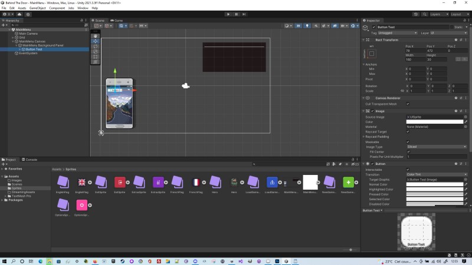Collapse MainMenu Canvas in Hierarchy
472x265 pixels.
[x=13, y=41]
